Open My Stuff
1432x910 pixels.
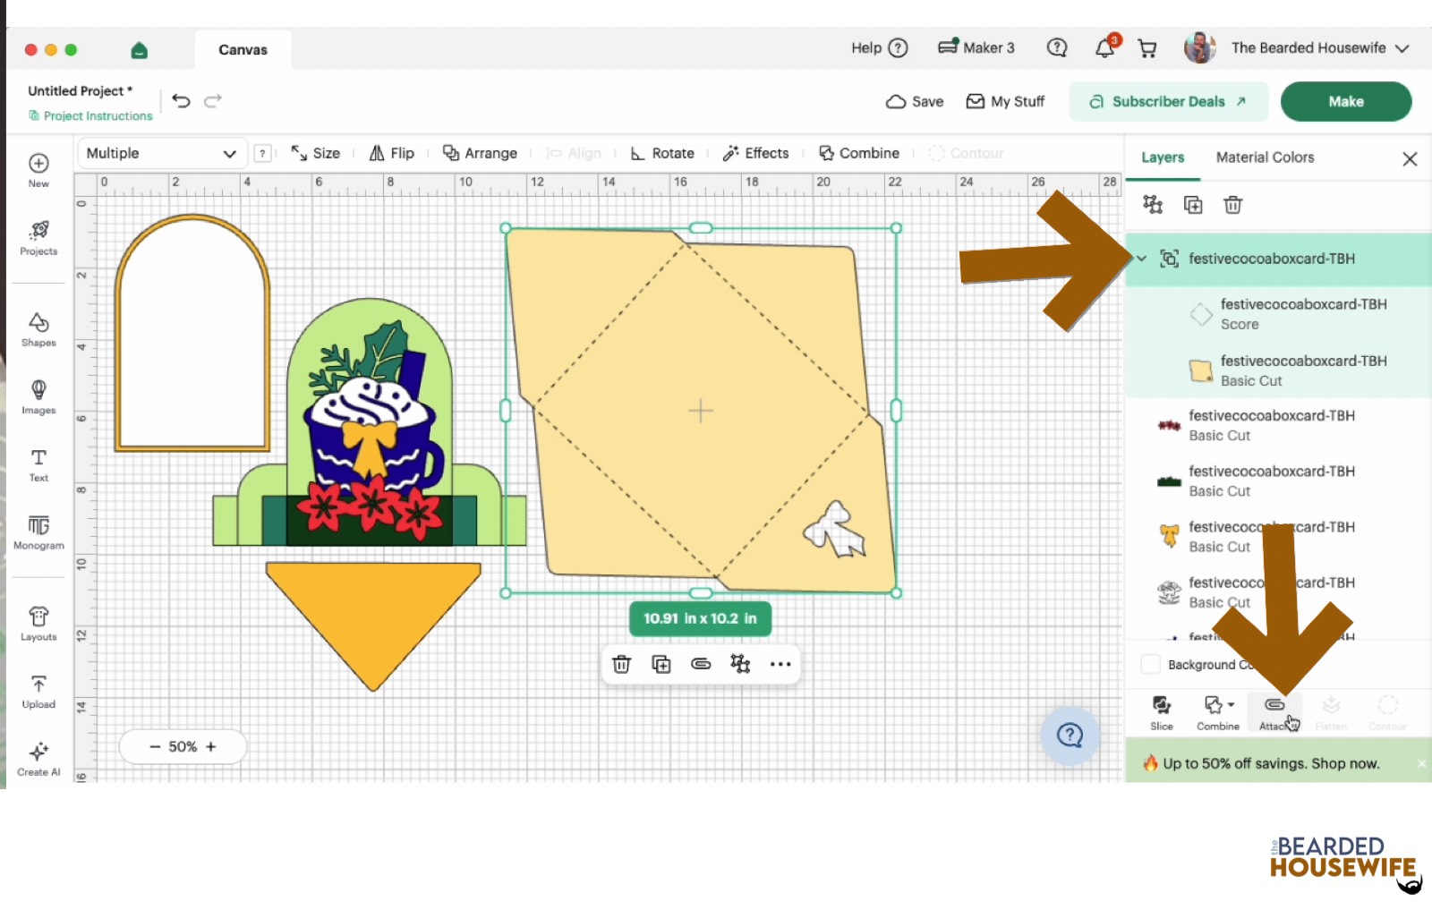pos(1005,102)
